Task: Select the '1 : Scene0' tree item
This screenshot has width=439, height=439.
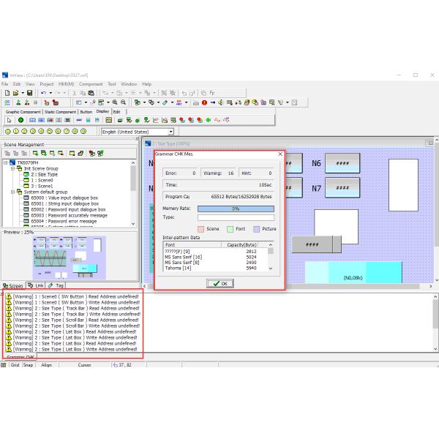Action: tap(41, 180)
